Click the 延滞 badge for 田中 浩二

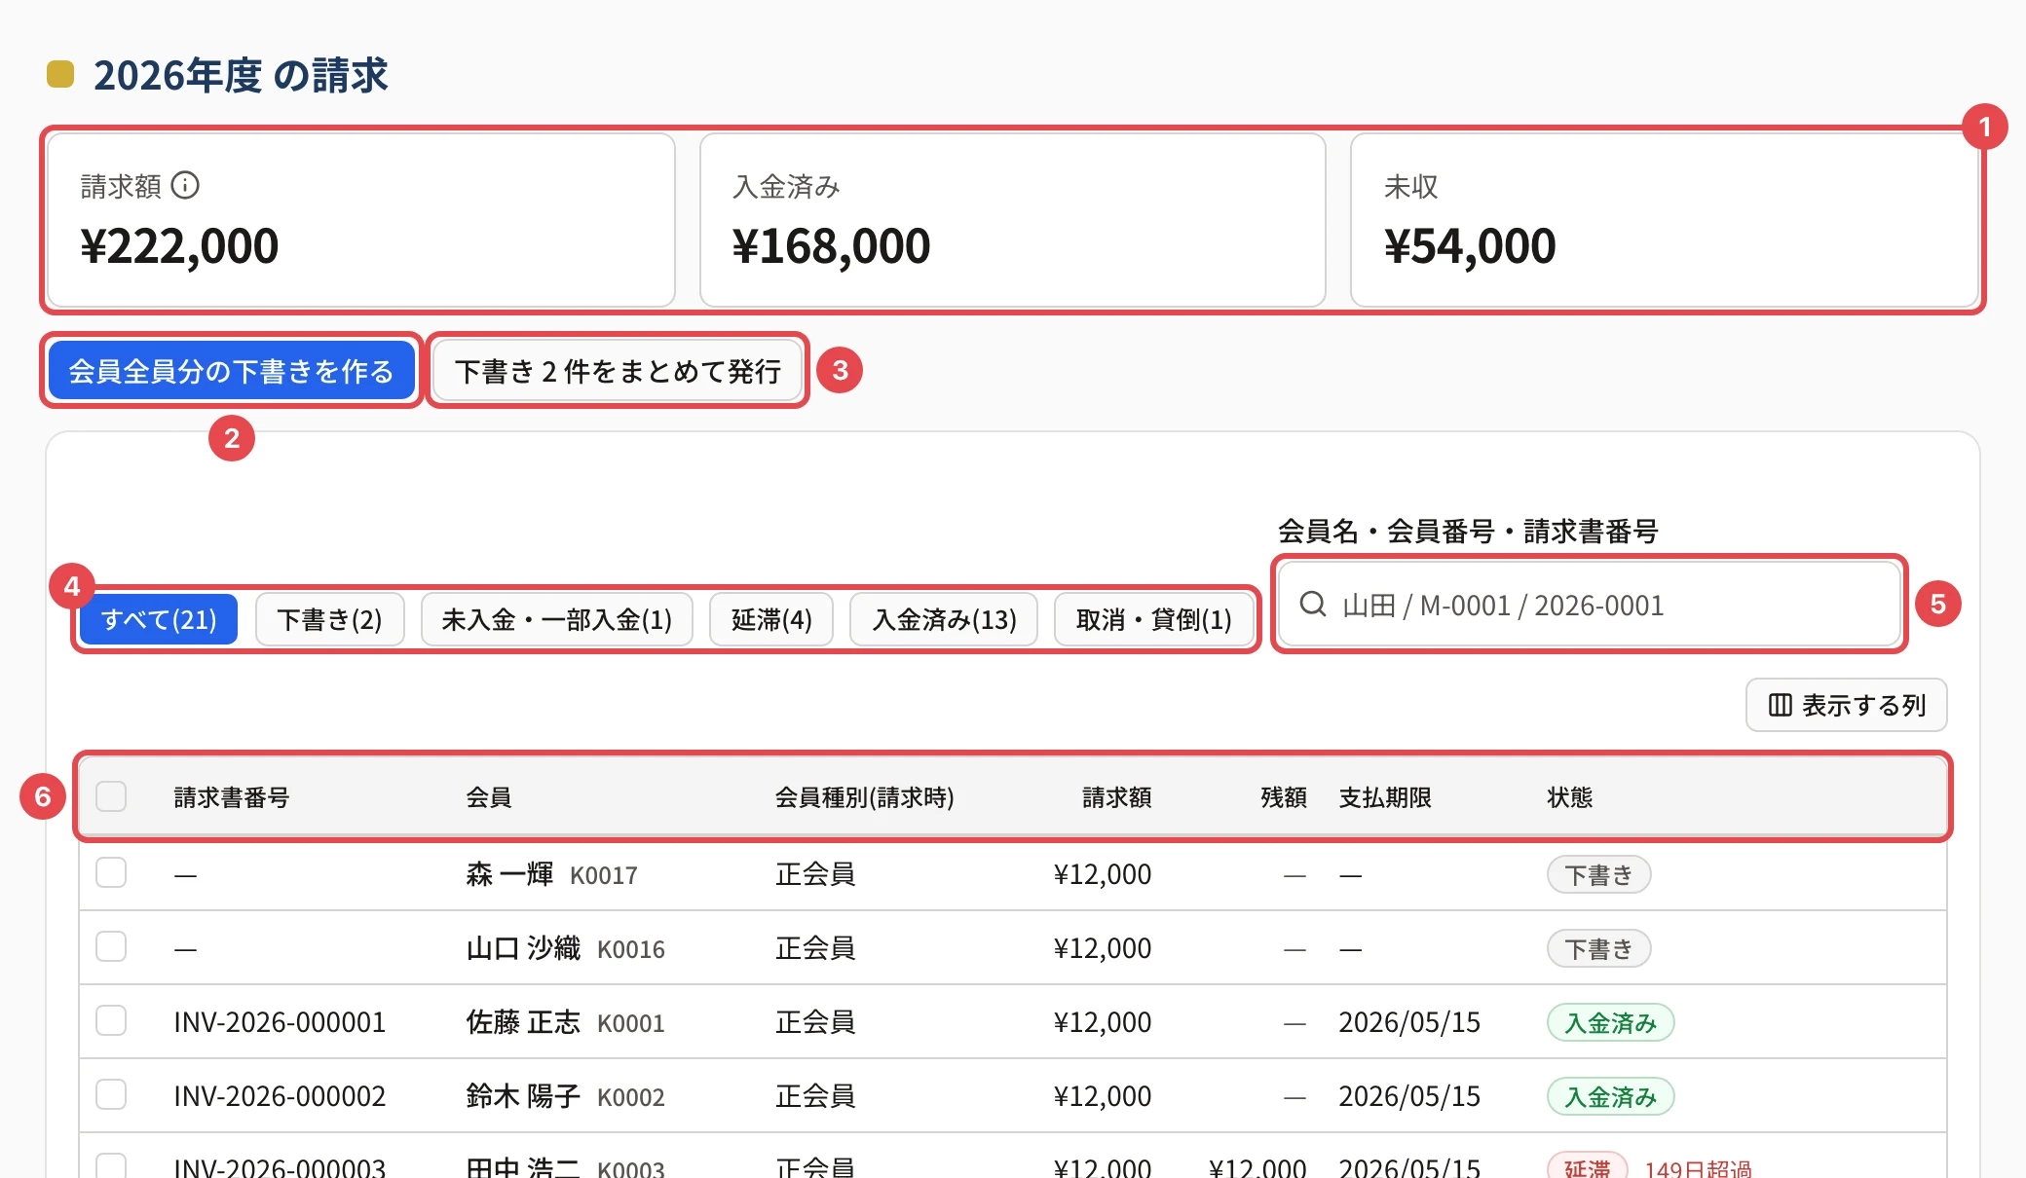(x=1587, y=1166)
